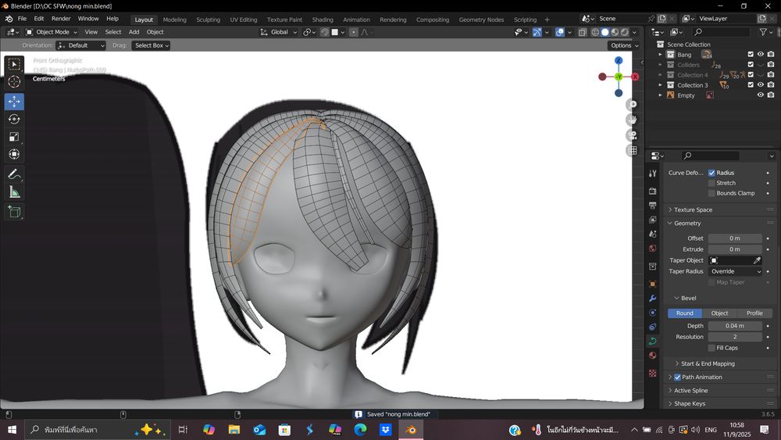Select the Rotate tool
This screenshot has width=781, height=440.
pyautogui.click(x=14, y=119)
